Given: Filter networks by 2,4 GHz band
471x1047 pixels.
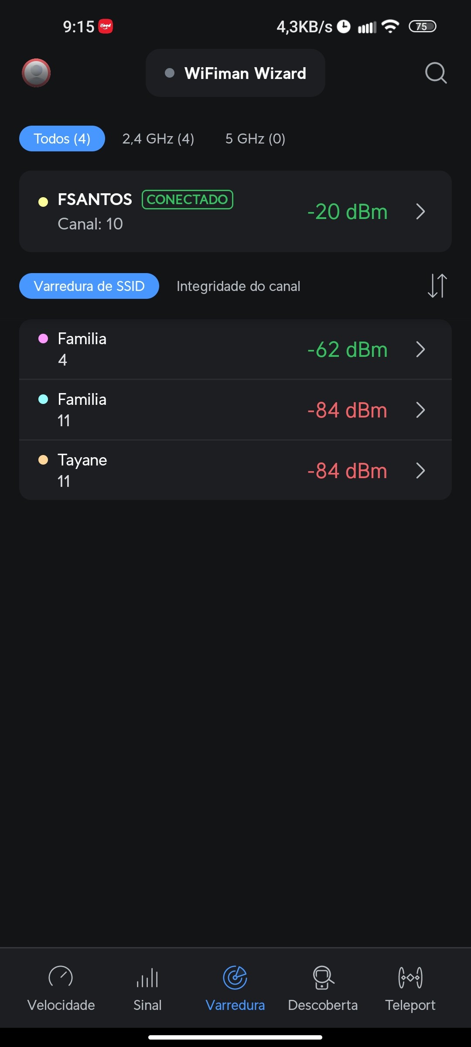Looking at the screenshot, I should (158, 139).
